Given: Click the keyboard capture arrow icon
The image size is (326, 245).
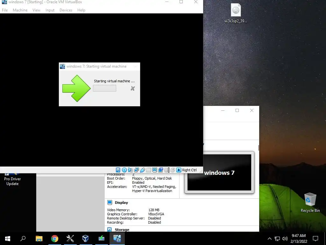Looking at the screenshot, I should point(179,170).
